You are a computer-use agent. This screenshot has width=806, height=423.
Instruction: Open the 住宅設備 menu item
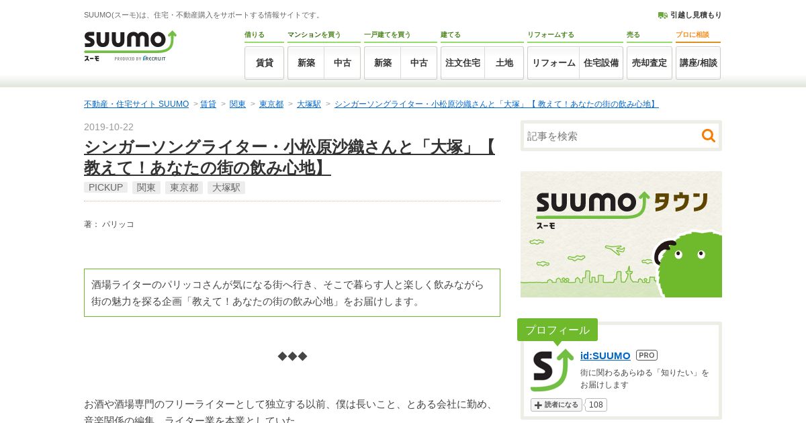(601, 63)
